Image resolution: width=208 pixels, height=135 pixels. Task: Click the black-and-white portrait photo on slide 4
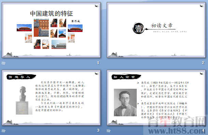point(125,103)
